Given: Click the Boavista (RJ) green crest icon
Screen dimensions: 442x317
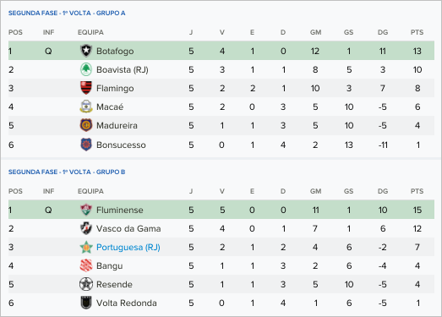Looking at the screenshot, I should click(86, 69).
